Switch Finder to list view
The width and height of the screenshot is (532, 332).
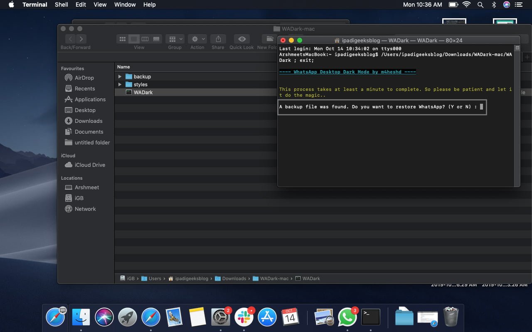point(133,39)
